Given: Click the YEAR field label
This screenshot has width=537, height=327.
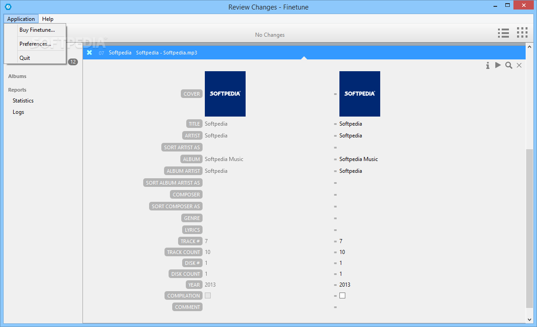Looking at the screenshot, I should pos(194,285).
